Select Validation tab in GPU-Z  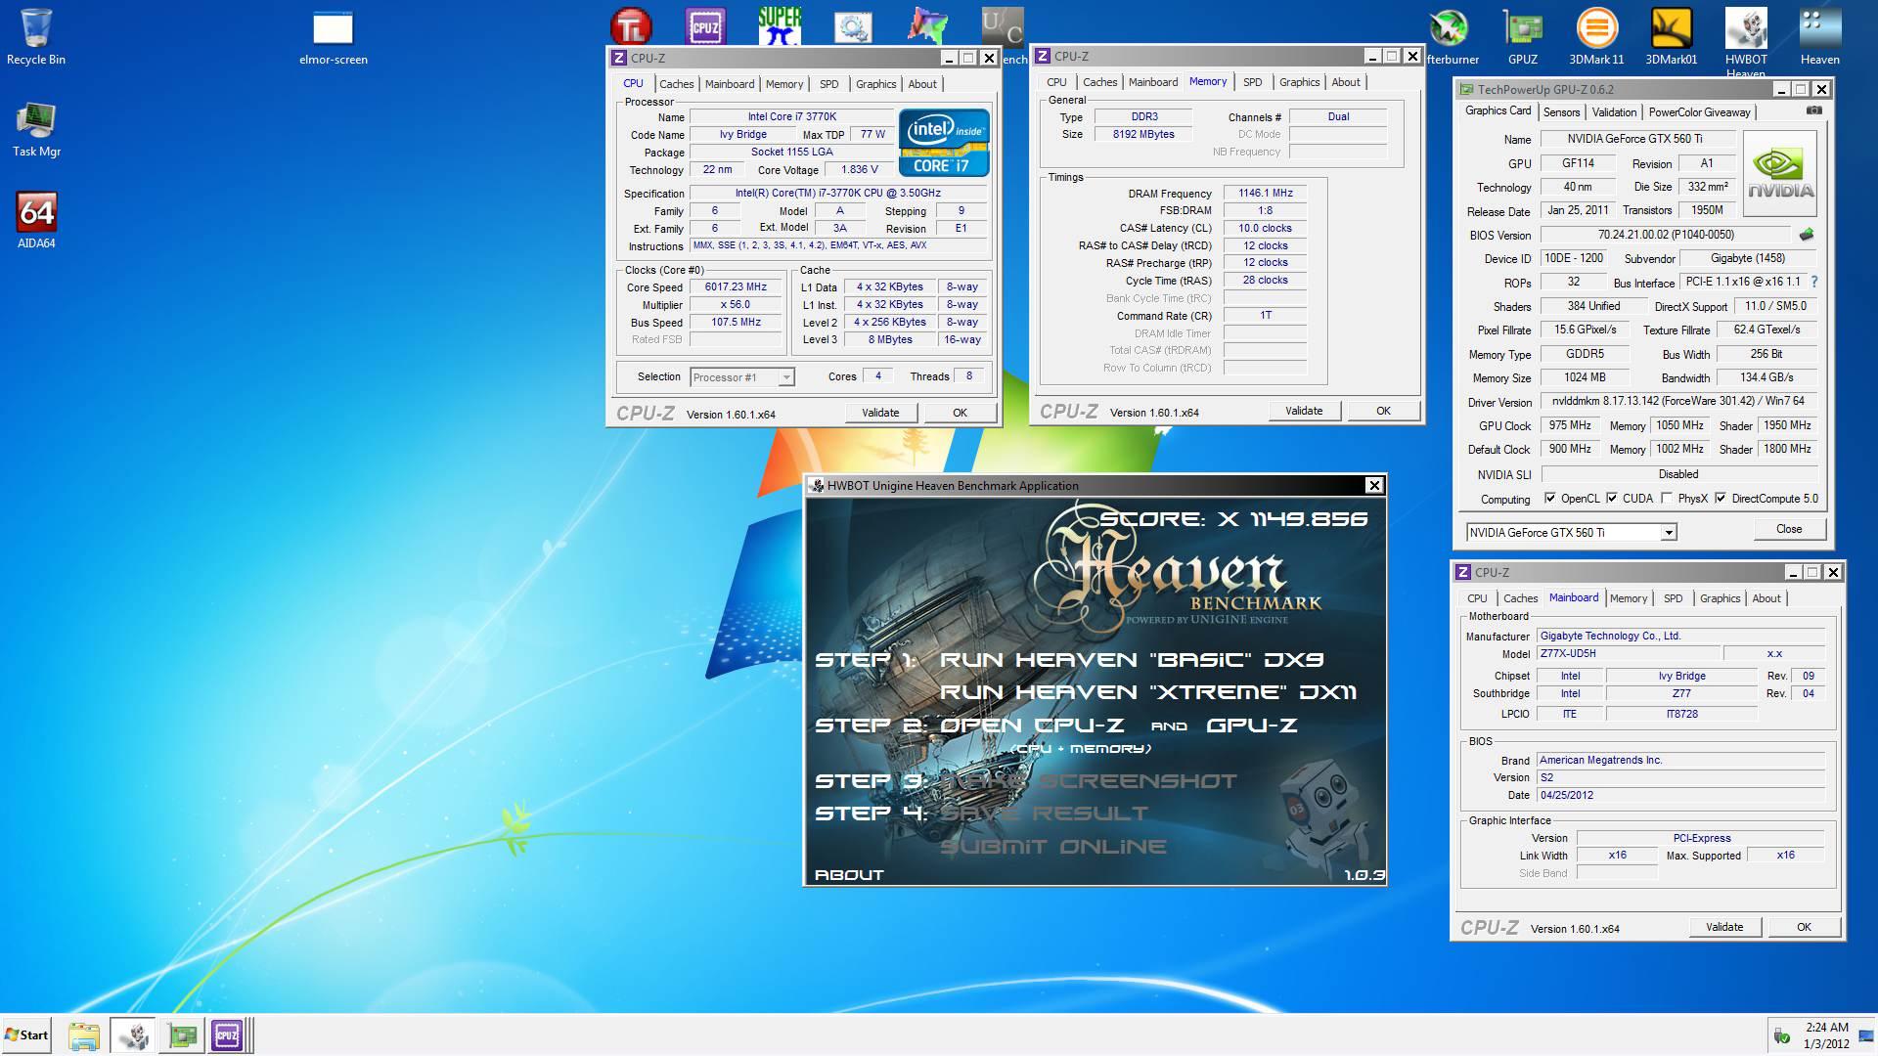1614,112
